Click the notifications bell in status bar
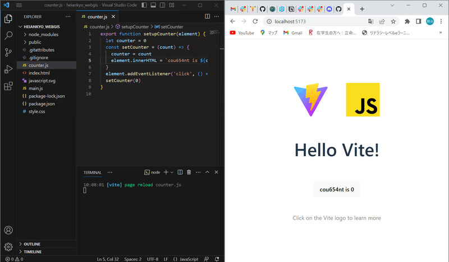This screenshot has width=449, height=262. (217, 259)
